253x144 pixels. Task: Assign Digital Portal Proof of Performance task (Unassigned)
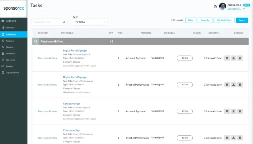pyautogui.click(x=158, y=84)
